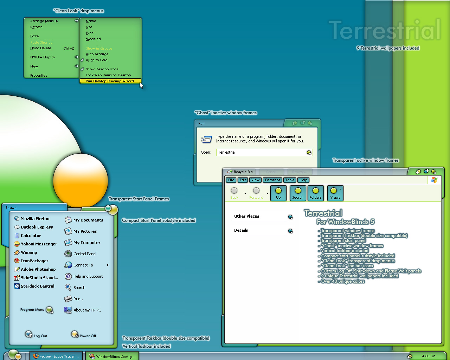Open Edit menu in Recycle Bin

click(243, 180)
